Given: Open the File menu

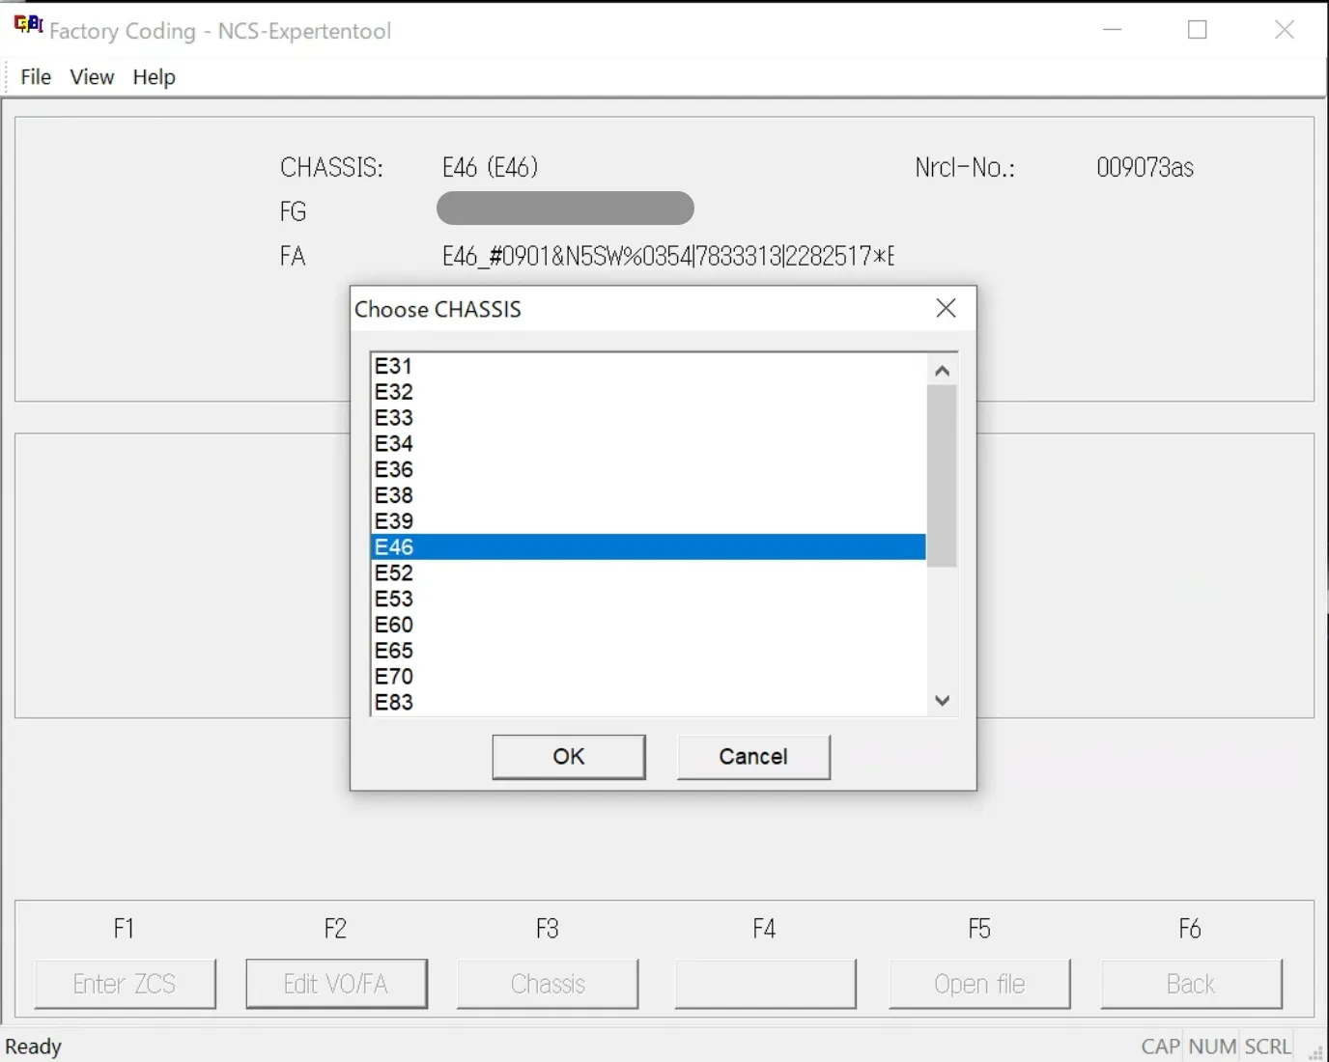Looking at the screenshot, I should (x=36, y=77).
